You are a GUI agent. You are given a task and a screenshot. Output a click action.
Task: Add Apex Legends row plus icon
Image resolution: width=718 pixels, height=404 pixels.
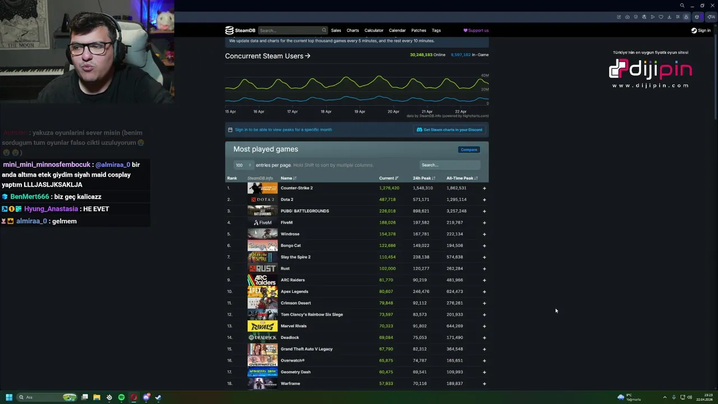(484, 292)
